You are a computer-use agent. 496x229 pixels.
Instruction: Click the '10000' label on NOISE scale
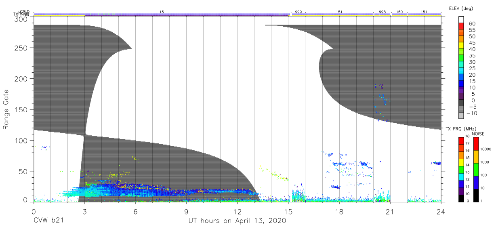coord(486,149)
